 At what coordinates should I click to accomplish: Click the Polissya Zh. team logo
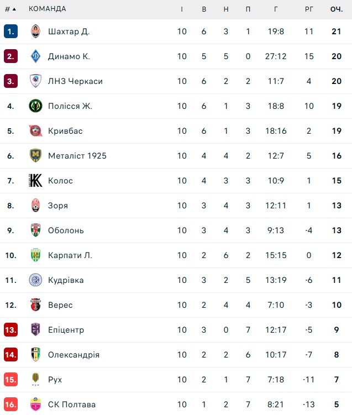[x=35, y=106]
